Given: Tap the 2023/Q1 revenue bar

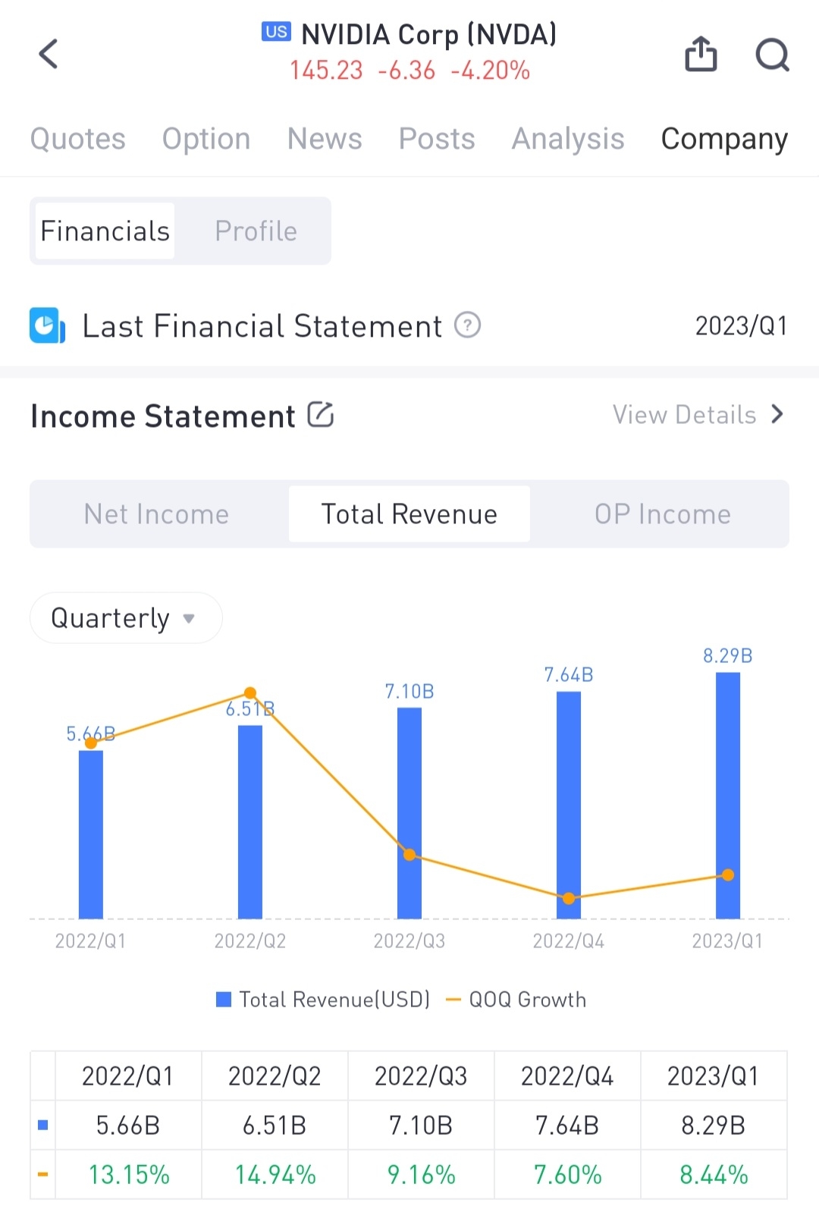Looking at the screenshot, I should point(728,795).
